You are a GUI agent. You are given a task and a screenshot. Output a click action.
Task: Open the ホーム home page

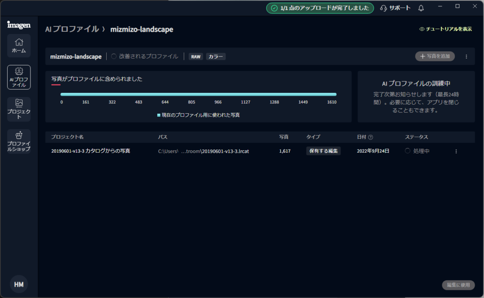click(19, 46)
